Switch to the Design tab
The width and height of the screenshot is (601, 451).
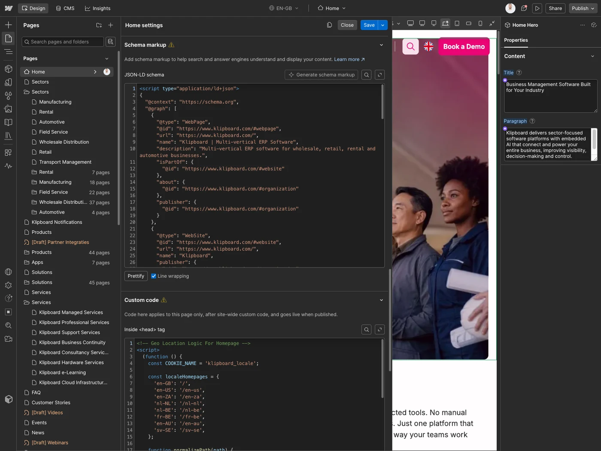pyautogui.click(x=33, y=8)
